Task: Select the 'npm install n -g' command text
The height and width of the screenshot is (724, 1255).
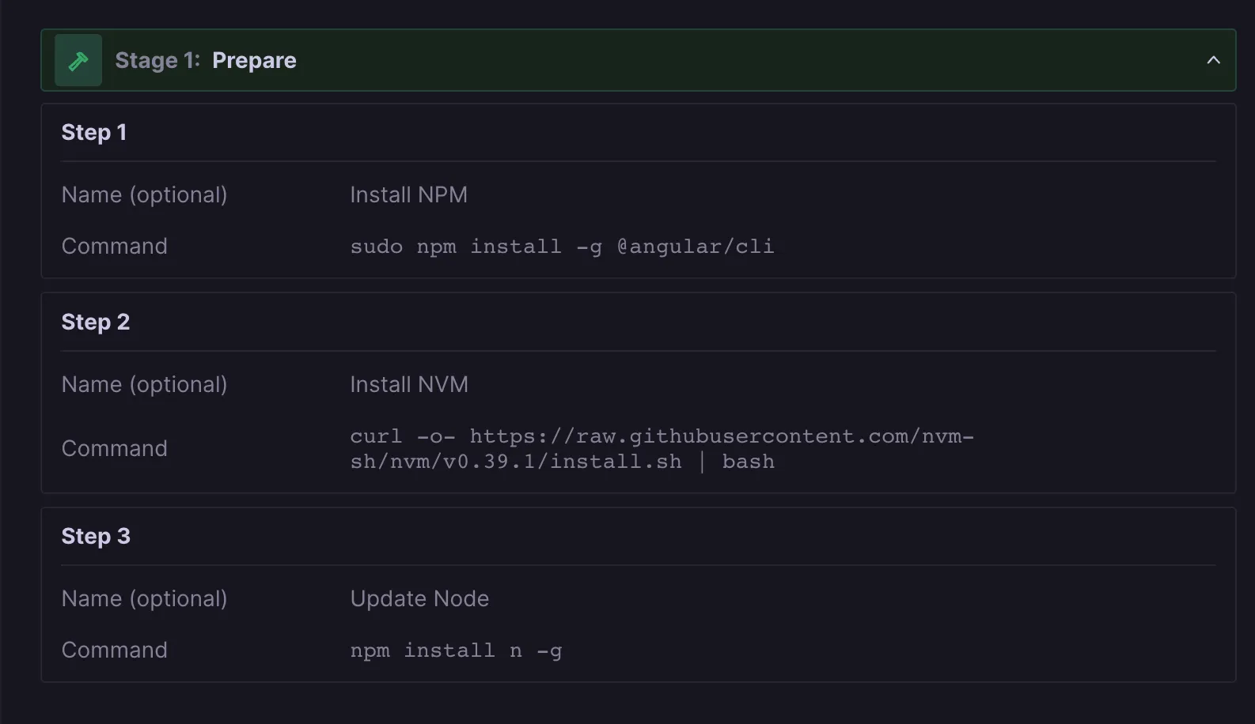Action: coord(456,650)
